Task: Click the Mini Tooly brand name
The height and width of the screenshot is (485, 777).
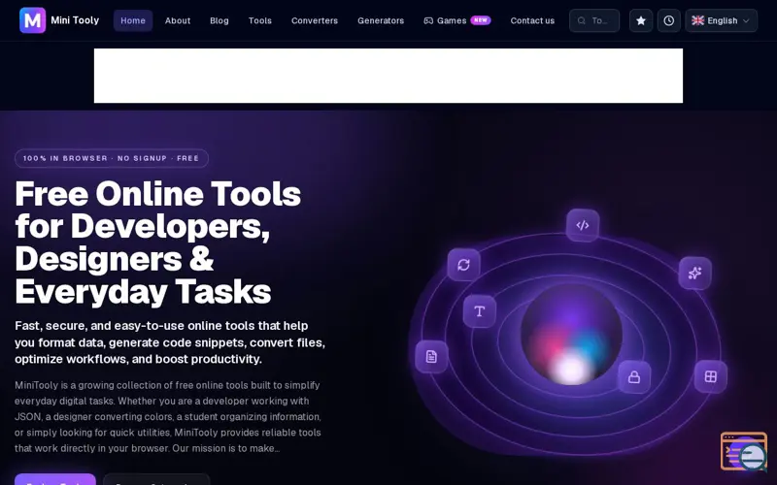Action: click(75, 20)
